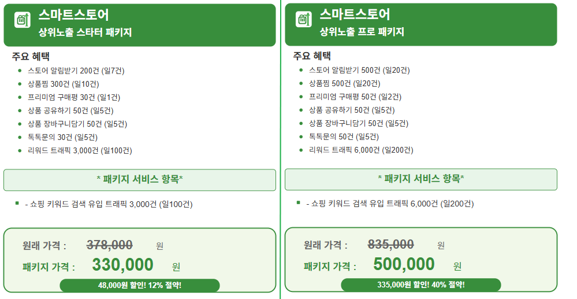Open left 패키지 서비스 항목 section bar
The width and height of the screenshot is (577, 299).
point(140,180)
